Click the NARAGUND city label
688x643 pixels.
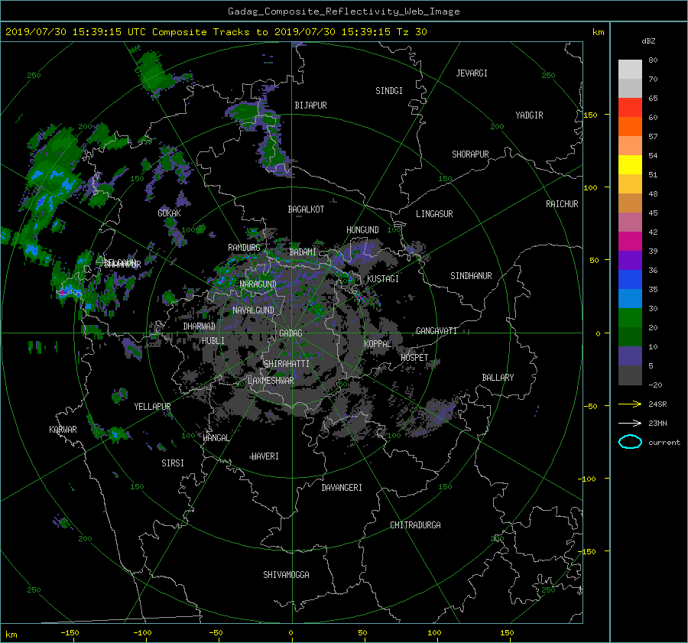[x=258, y=284]
